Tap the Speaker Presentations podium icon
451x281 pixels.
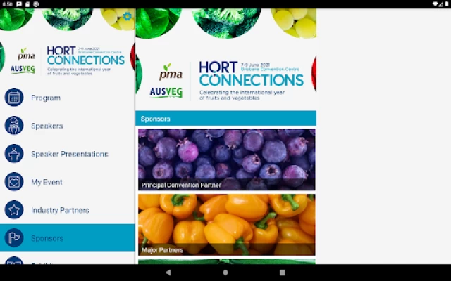14,154
